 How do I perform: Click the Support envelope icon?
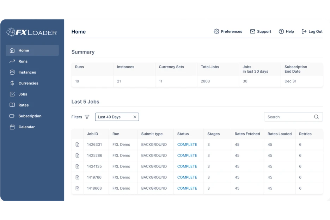(252, 31)
